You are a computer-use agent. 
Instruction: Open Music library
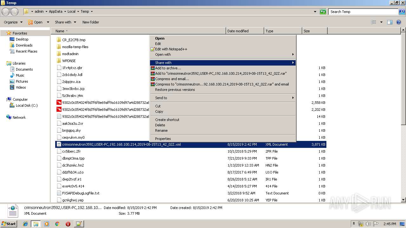point(20,75)
